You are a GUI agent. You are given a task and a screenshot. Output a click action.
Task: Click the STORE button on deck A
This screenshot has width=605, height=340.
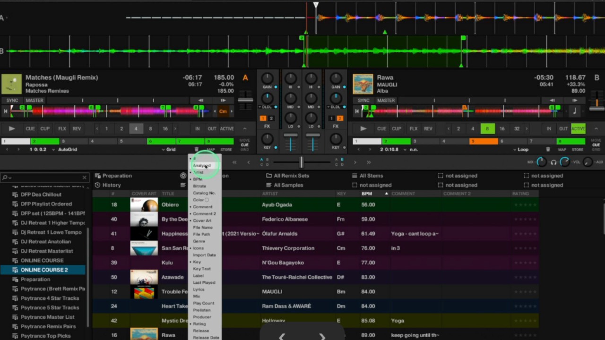[x=226, y=150]
